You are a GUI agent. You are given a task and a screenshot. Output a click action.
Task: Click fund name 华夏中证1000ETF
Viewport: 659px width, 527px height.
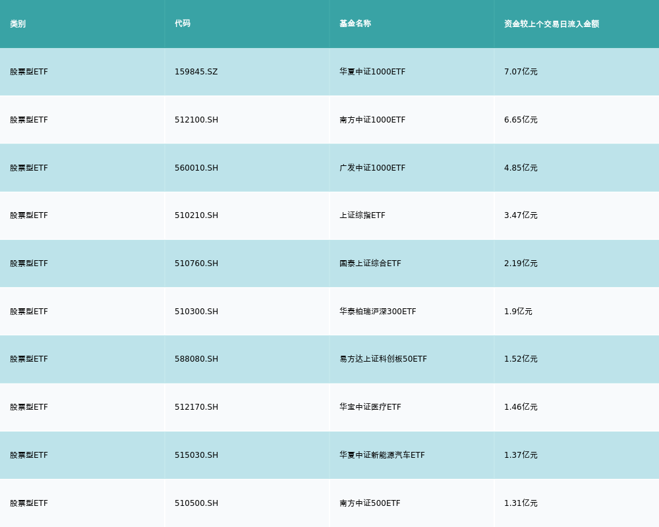[x=372, y=72]
